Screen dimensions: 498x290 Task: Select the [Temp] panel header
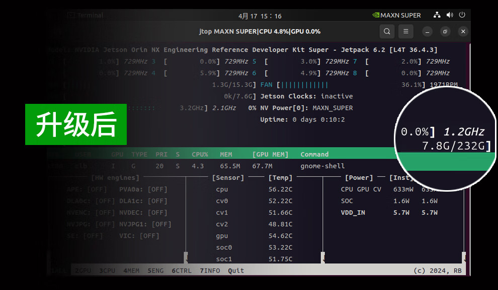280,178
